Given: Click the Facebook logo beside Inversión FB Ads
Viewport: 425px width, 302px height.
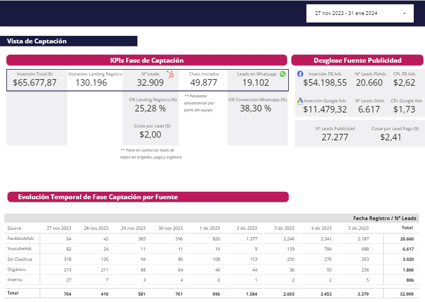Looking at the screenshot, I should [x=301, y=74].
